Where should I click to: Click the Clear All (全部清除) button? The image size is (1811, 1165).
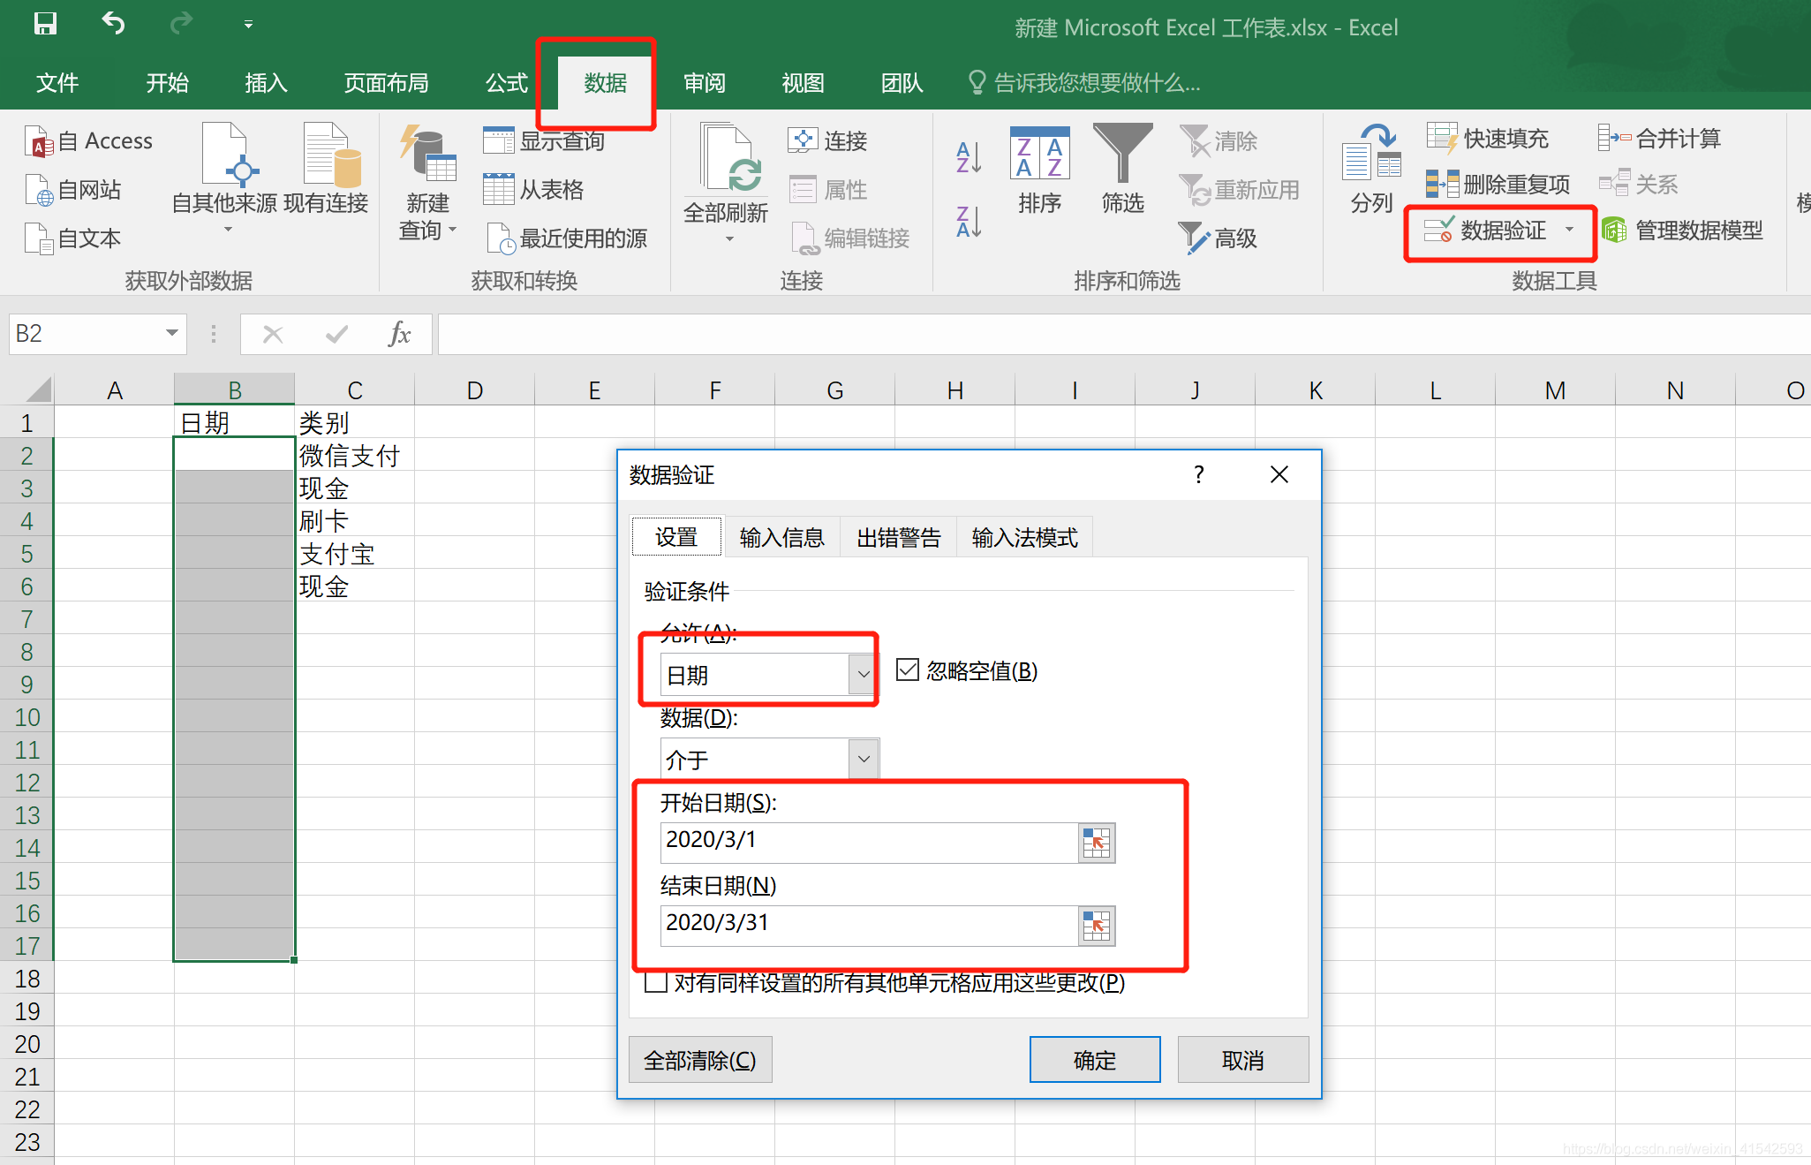(x=699, y=1059)
